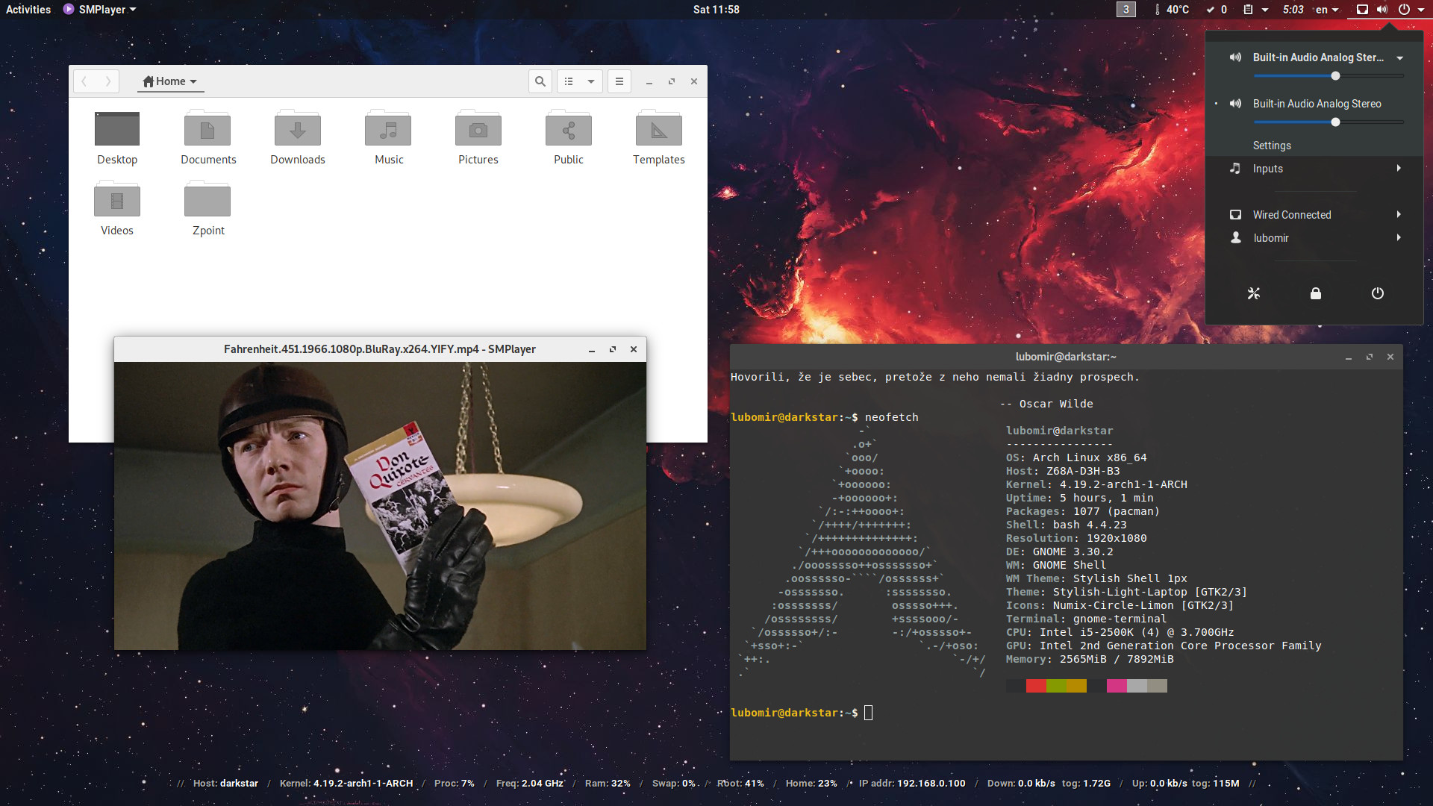Image resolution: width=1433 pixels, height=806 pixels.
Task: Click the Root: 41% status text
Action: 740,784
